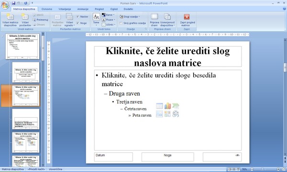The height and width of the screenshot is (172, 287).
Task: Fit slide to current window
Action: tap(284, 169)
